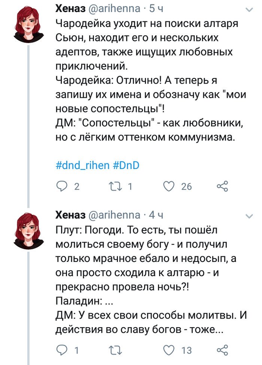Open the #DnD hashtag

[125, 165]
